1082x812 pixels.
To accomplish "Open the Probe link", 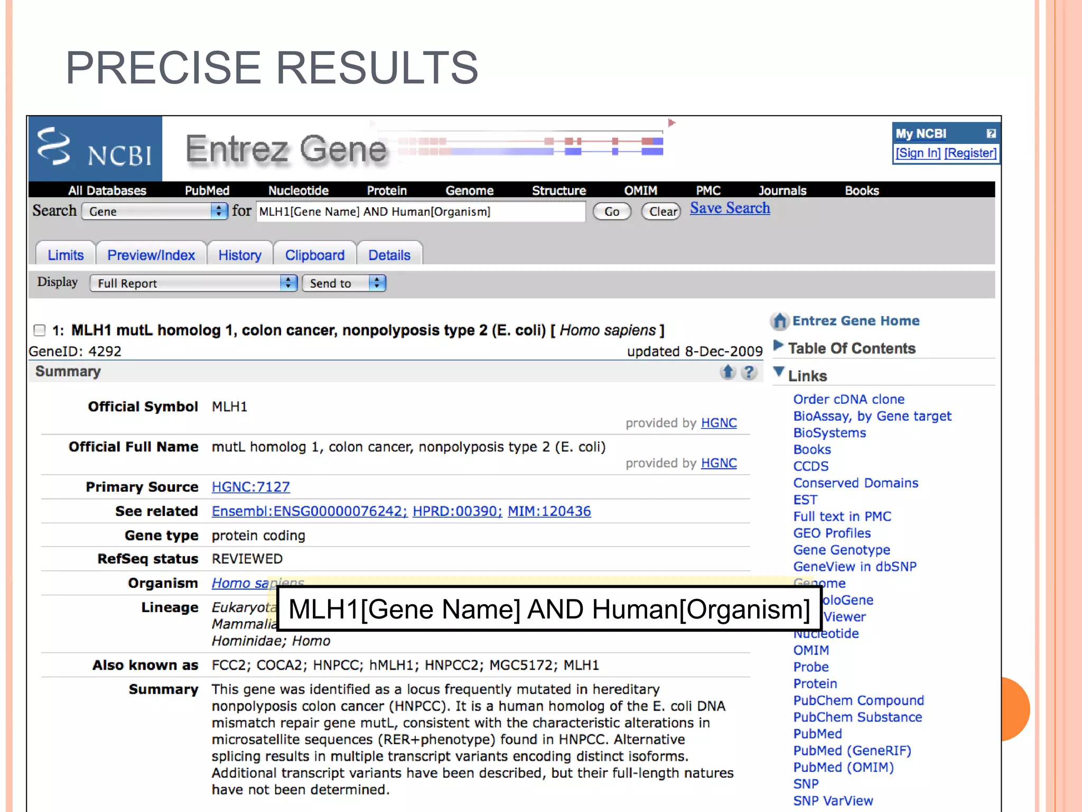I will pos(811,667).
